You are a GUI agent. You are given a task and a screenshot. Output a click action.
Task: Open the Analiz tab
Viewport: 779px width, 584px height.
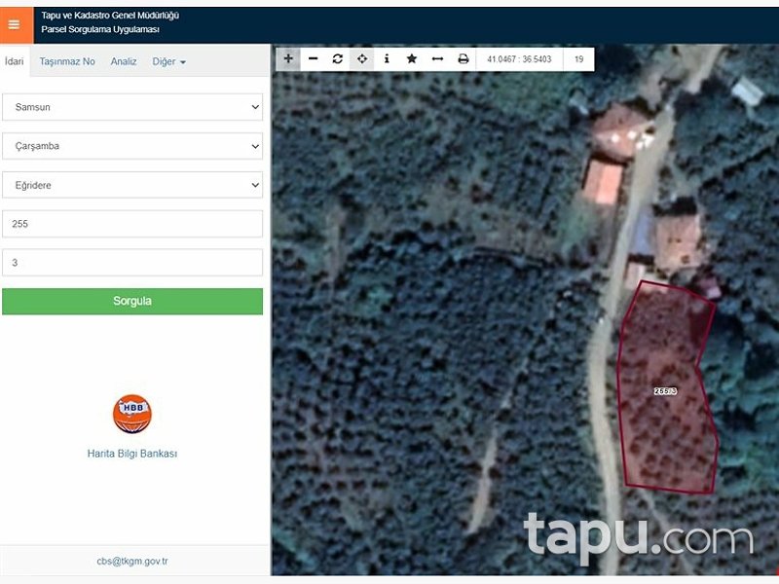pos(124,61)
